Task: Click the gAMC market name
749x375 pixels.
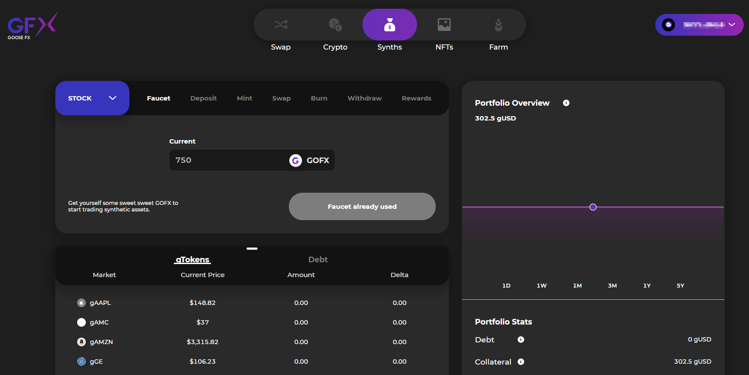Action: [99, 322]
